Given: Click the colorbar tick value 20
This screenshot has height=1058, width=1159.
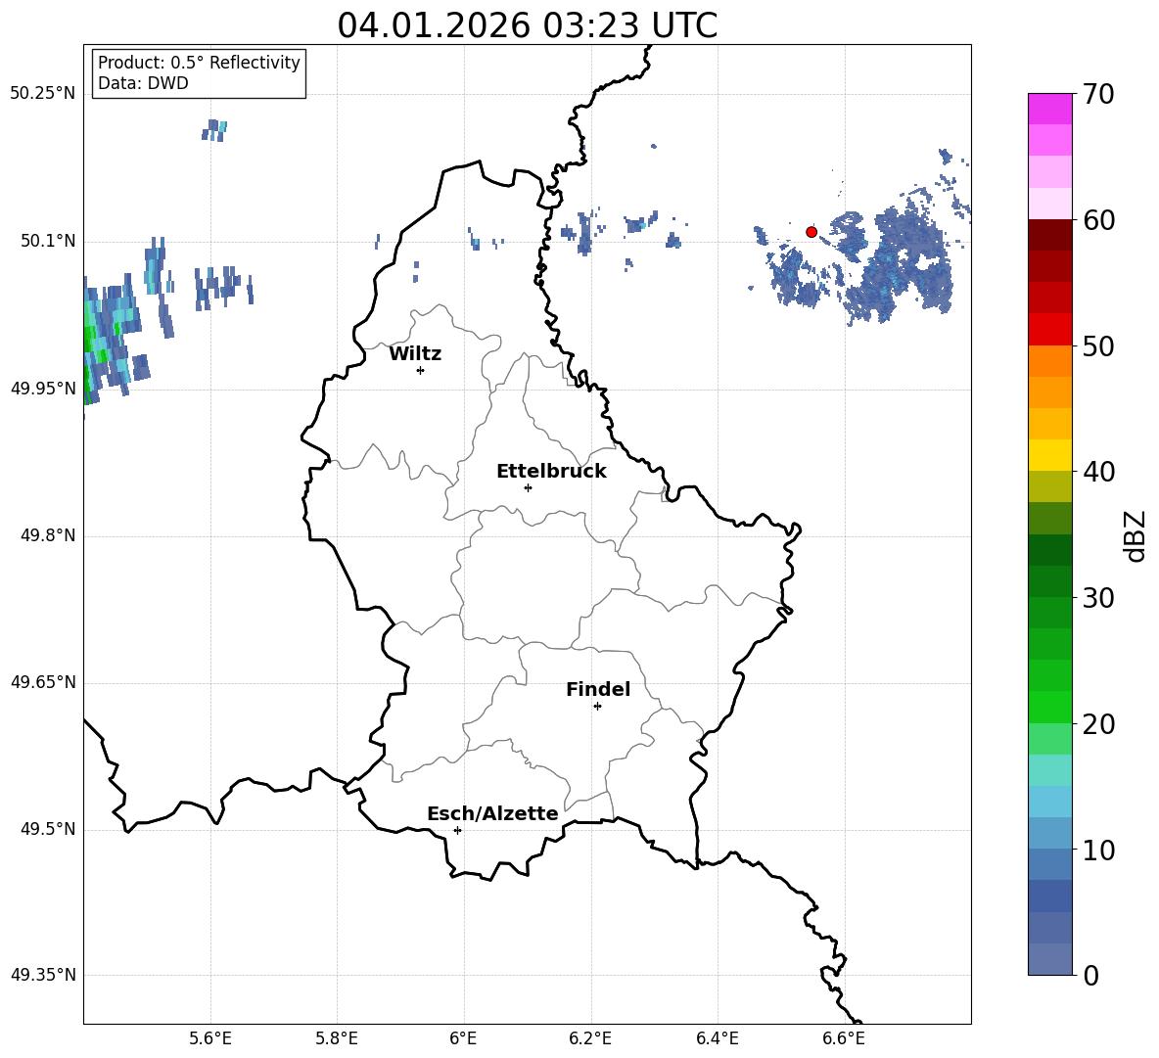Looking at the screenshot, I should click(1097, 724).
